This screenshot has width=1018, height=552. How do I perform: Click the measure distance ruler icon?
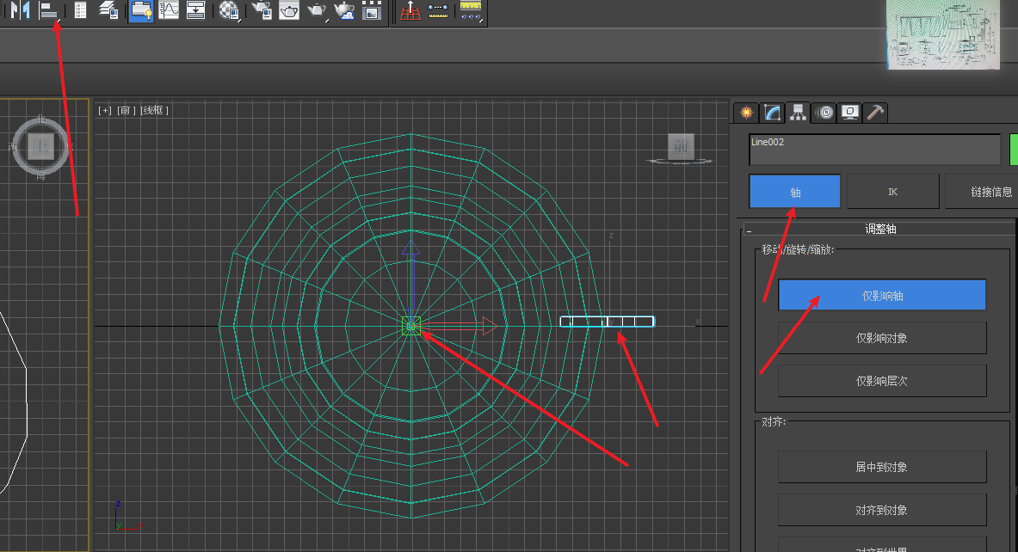point(438,10)
